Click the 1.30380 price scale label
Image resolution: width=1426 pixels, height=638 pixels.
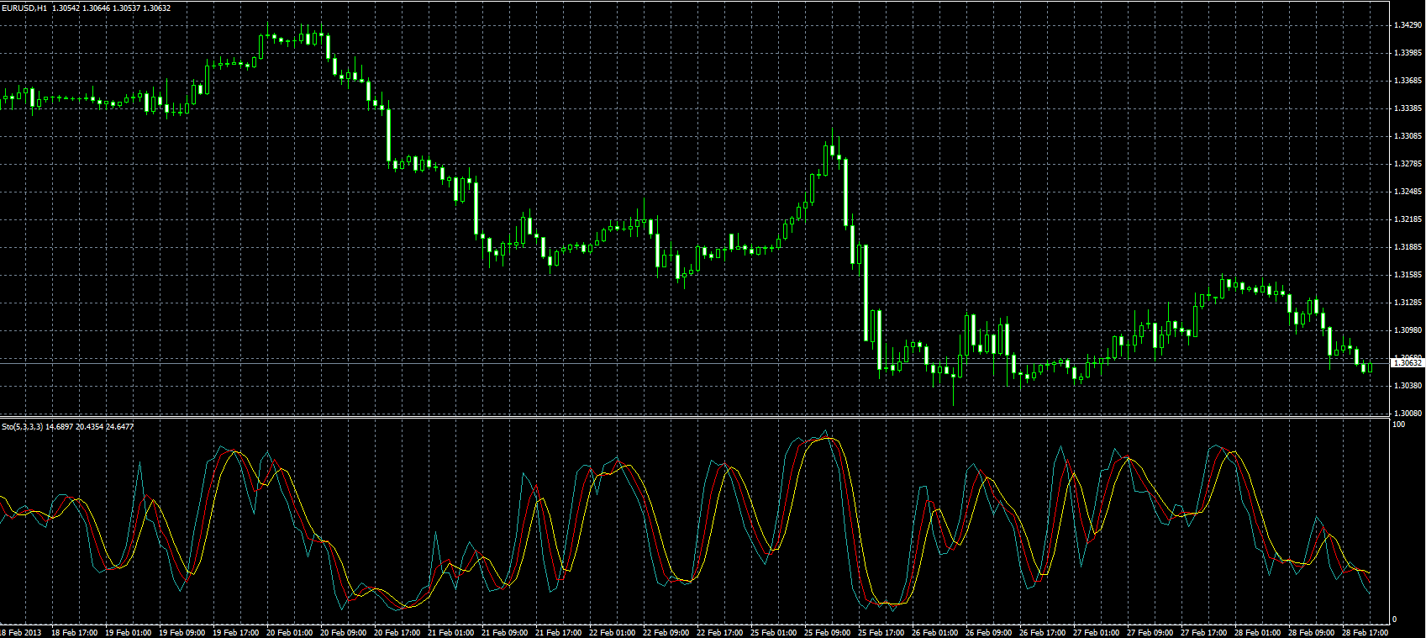pos(1408,386)
